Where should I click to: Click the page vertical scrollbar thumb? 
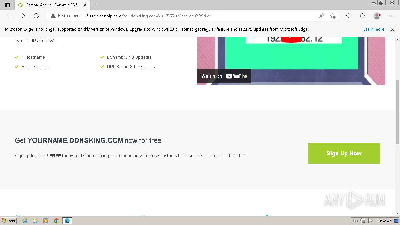(397, 112)
